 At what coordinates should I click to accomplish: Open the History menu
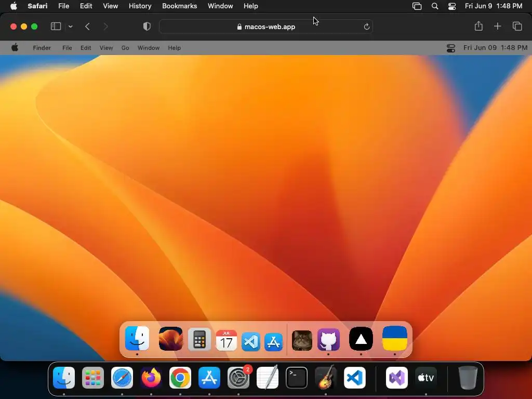point(140,6)
